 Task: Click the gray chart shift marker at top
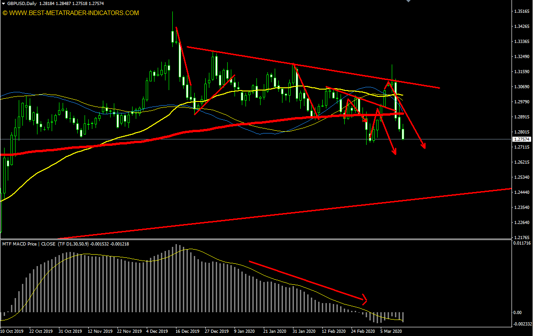pos(408,1)
